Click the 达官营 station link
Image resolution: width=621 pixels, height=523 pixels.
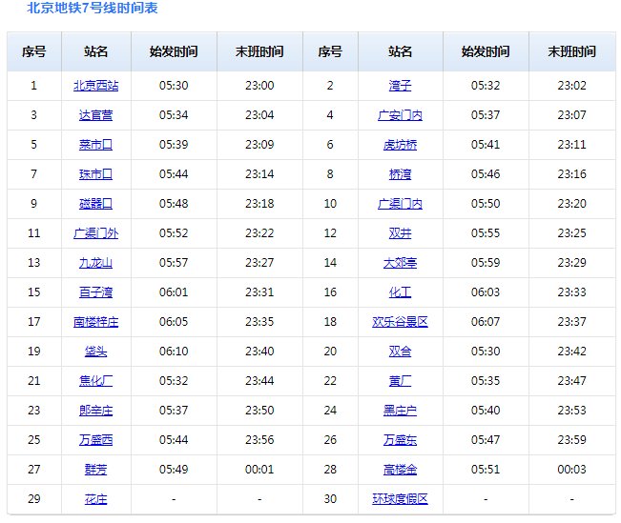[95, 115]
